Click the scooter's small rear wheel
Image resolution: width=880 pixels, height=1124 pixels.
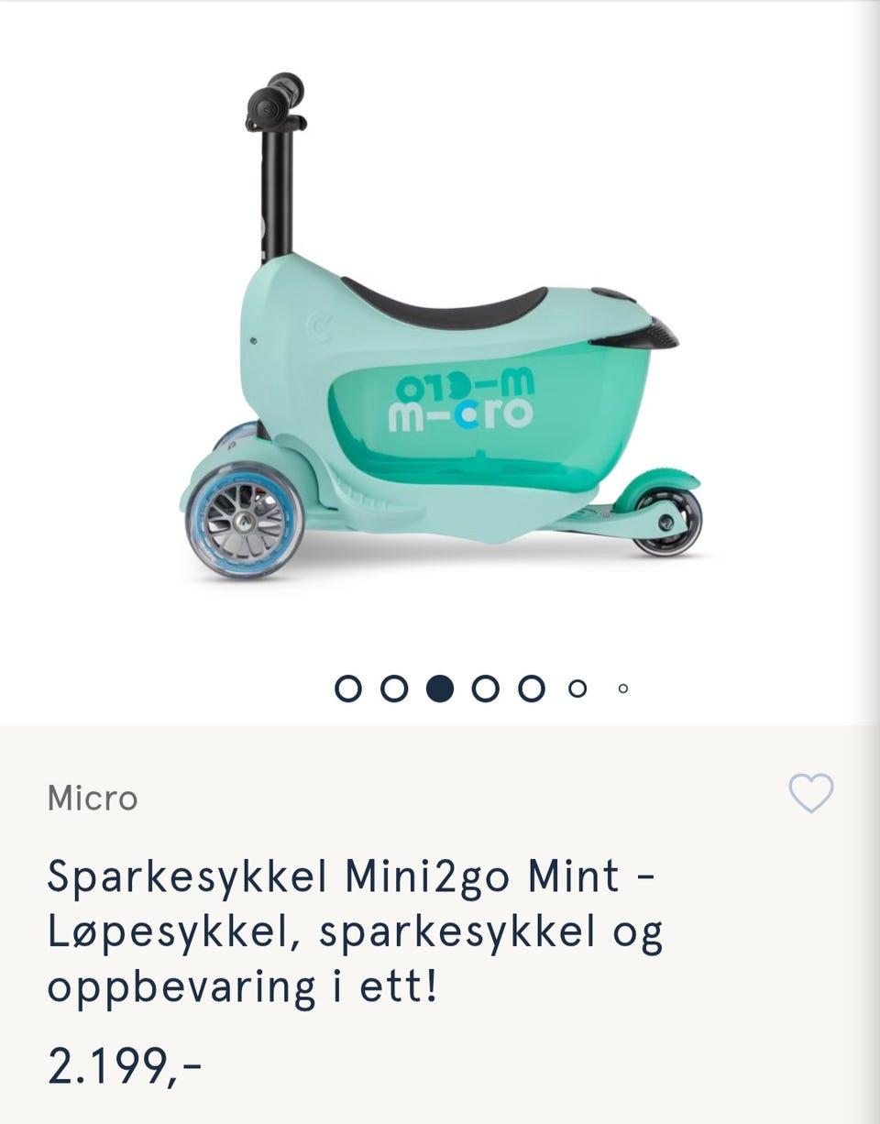667,521
